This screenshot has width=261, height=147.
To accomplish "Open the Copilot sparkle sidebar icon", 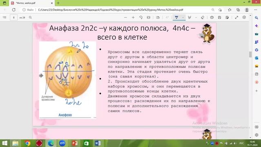I will coord(257,26).
